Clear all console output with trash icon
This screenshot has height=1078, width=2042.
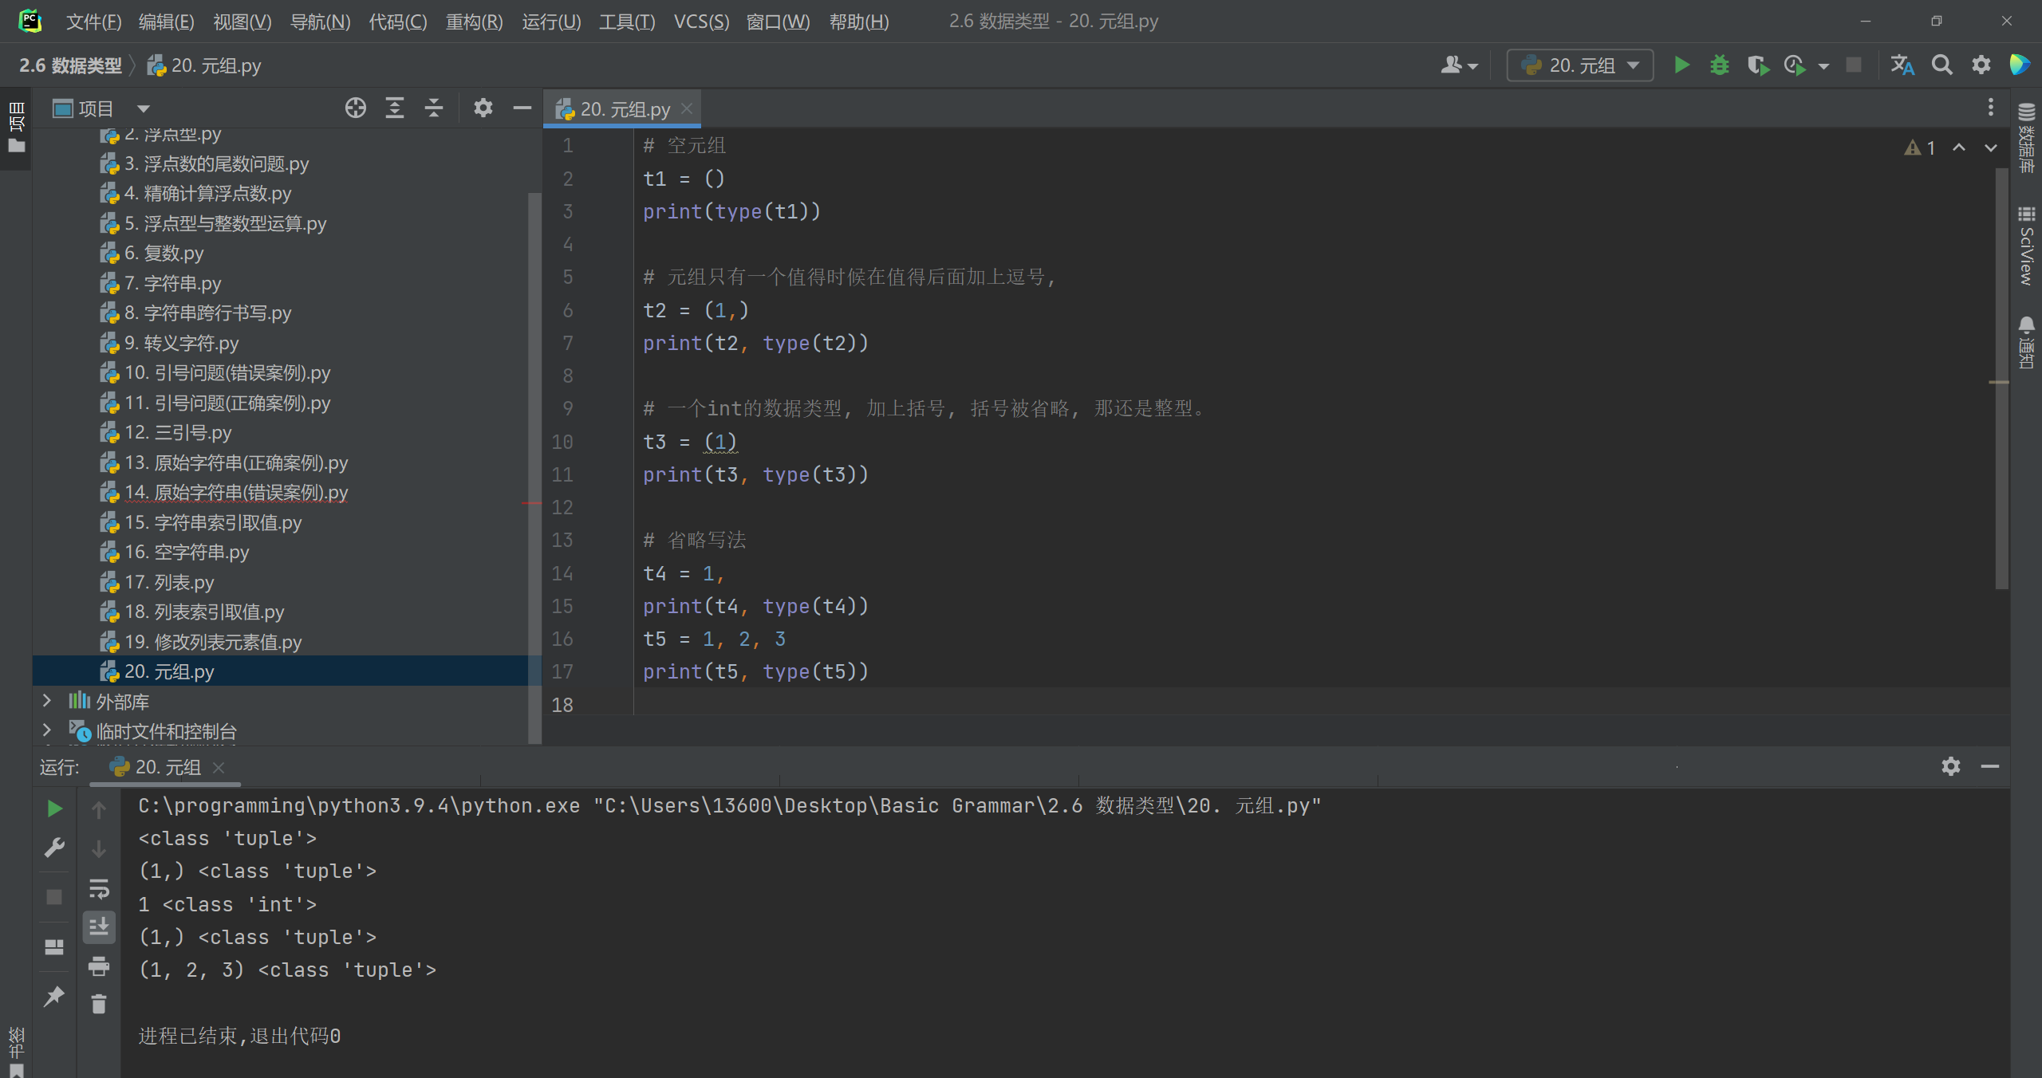[99, 1005]
